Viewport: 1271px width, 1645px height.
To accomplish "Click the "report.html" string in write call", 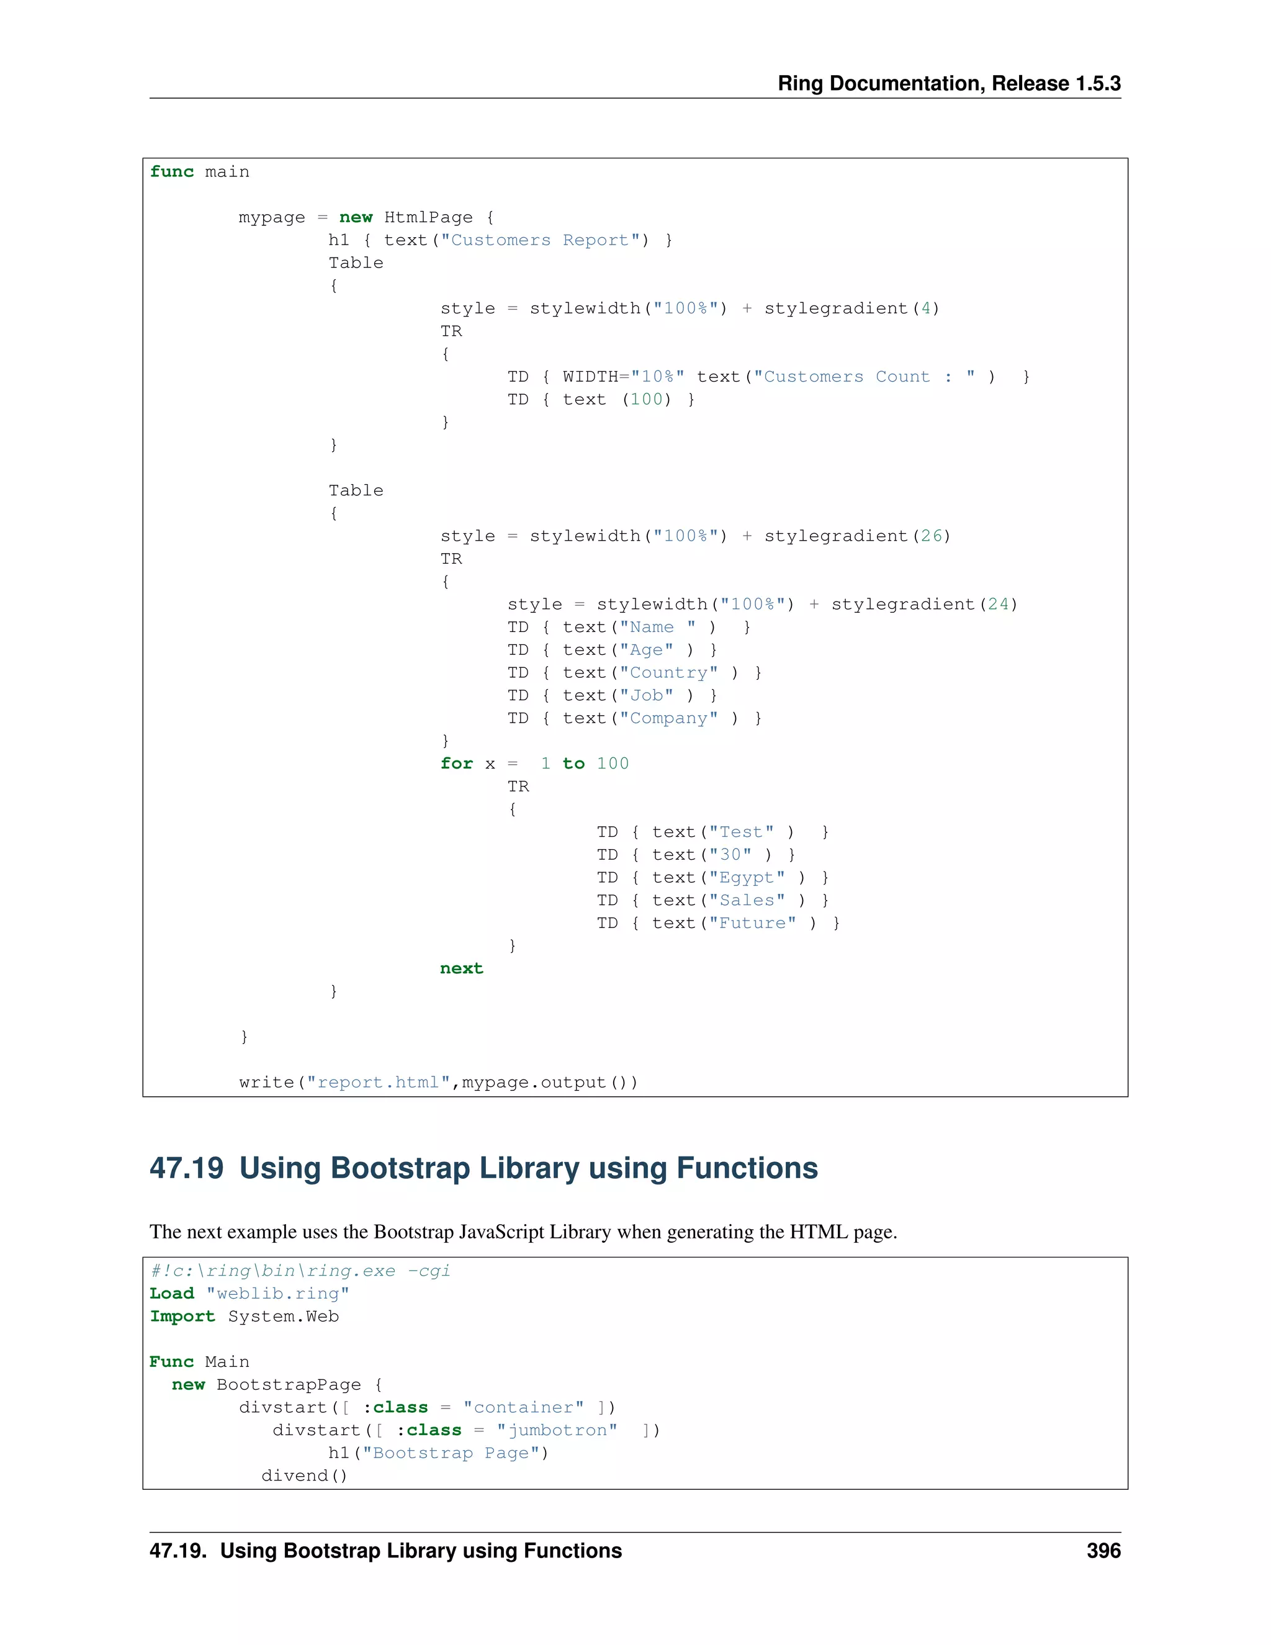I will (x=378, y=1083).
